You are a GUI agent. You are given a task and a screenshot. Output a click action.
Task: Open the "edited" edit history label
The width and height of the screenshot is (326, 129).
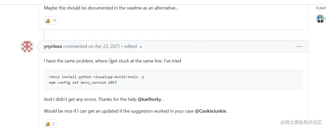pyautogui.click(x=130, y=46)
